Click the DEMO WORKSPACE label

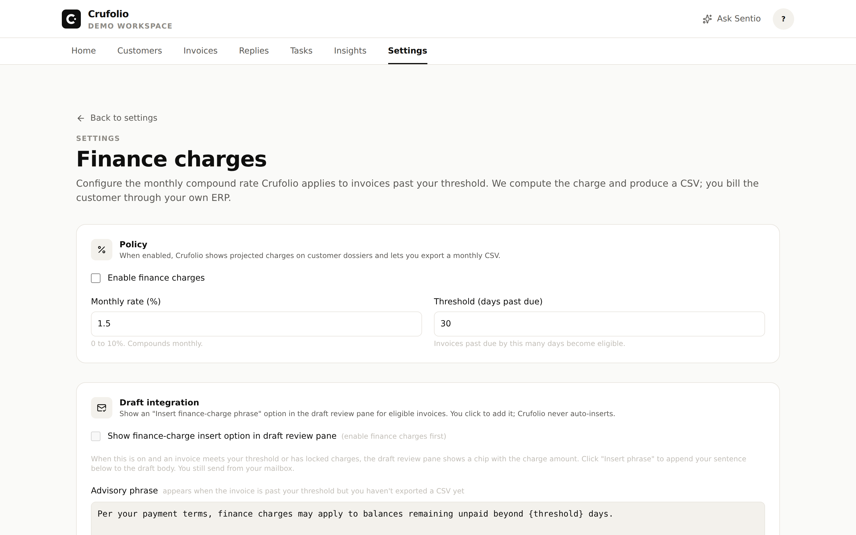coord(130,26)
